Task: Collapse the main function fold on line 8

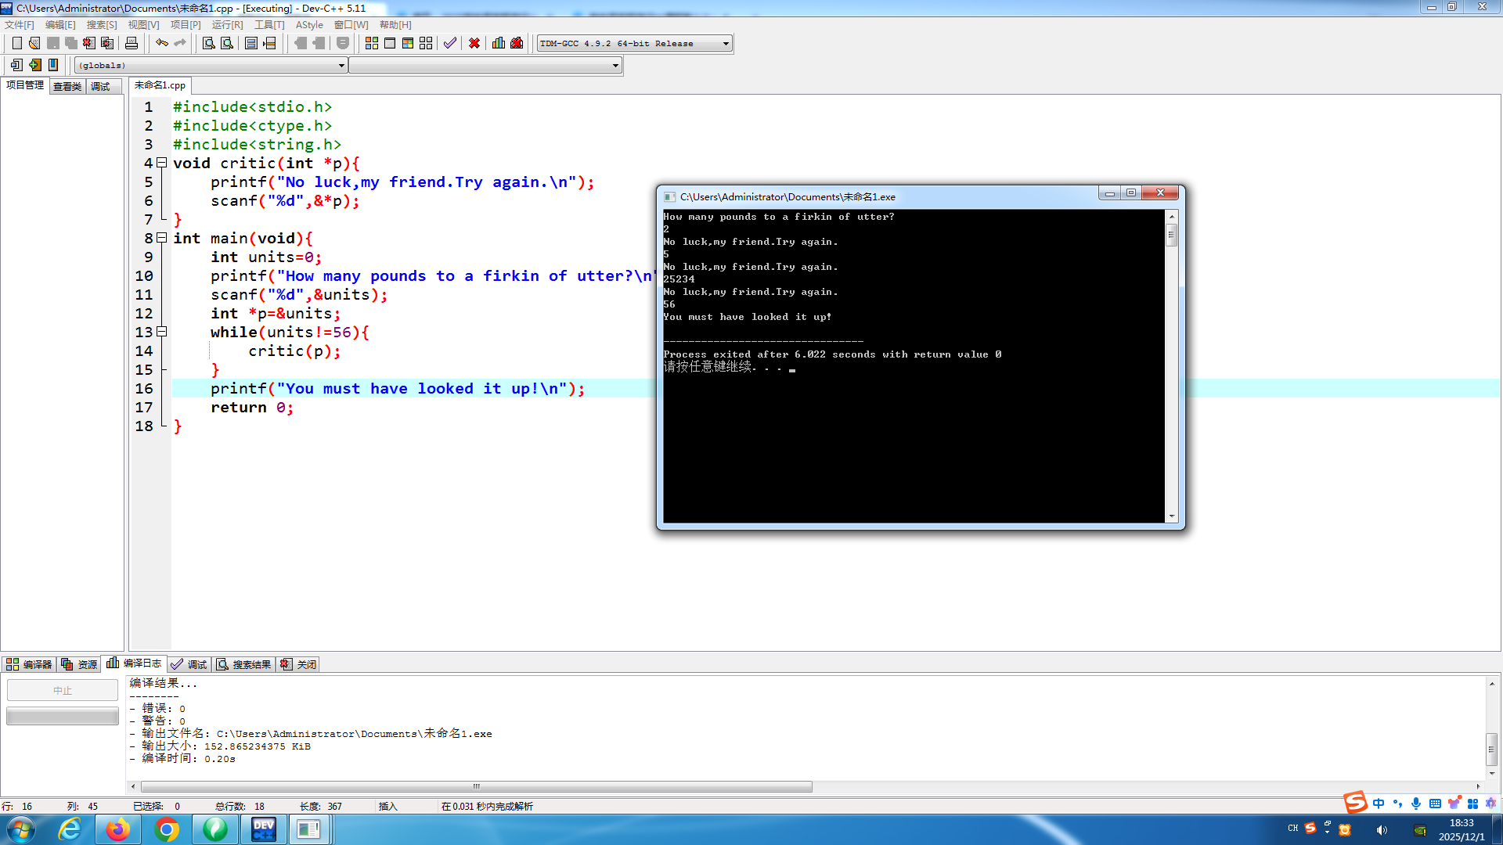Action: pos(162,238)
